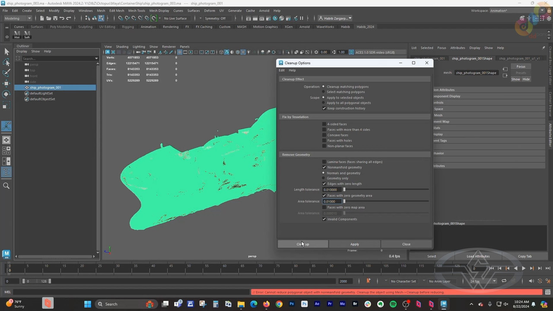Screen dimensions: 553x311
Task: Click the Length tolerance slider
Action: (x=386, y=190)
